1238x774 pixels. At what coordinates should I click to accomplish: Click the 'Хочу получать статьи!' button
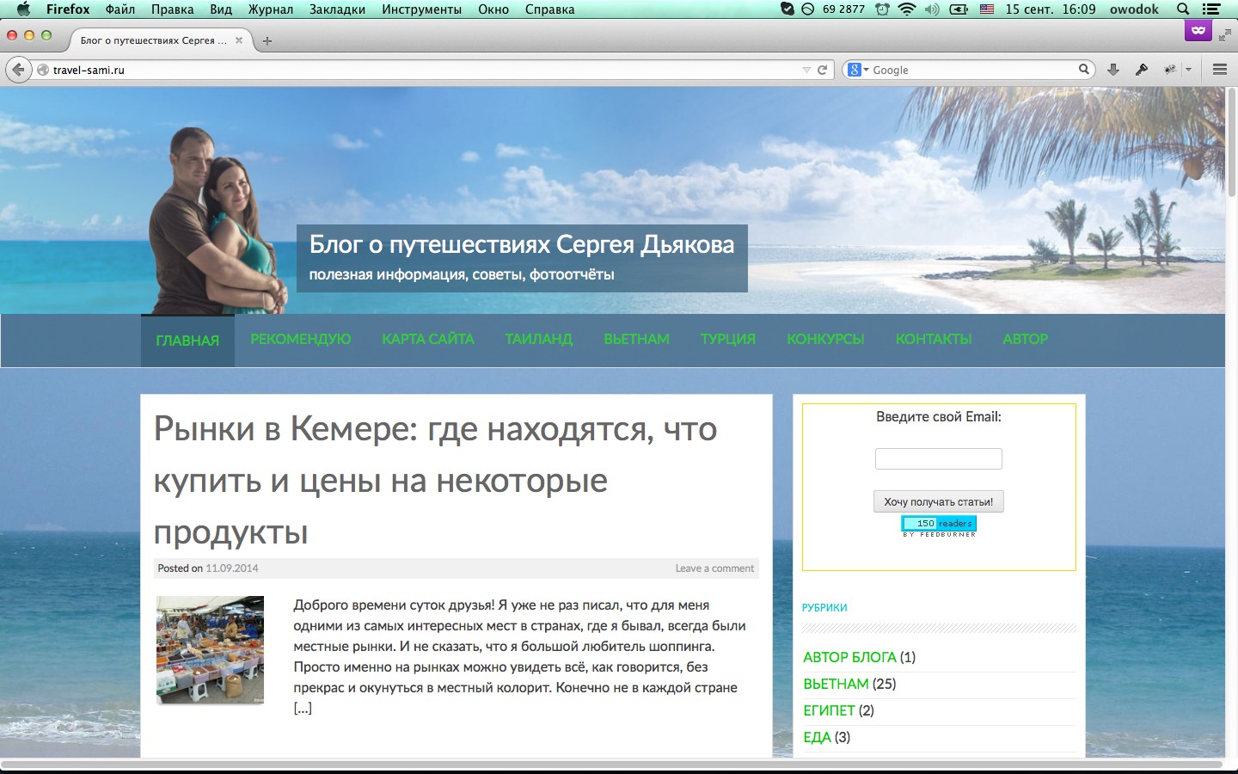[939, 501]
